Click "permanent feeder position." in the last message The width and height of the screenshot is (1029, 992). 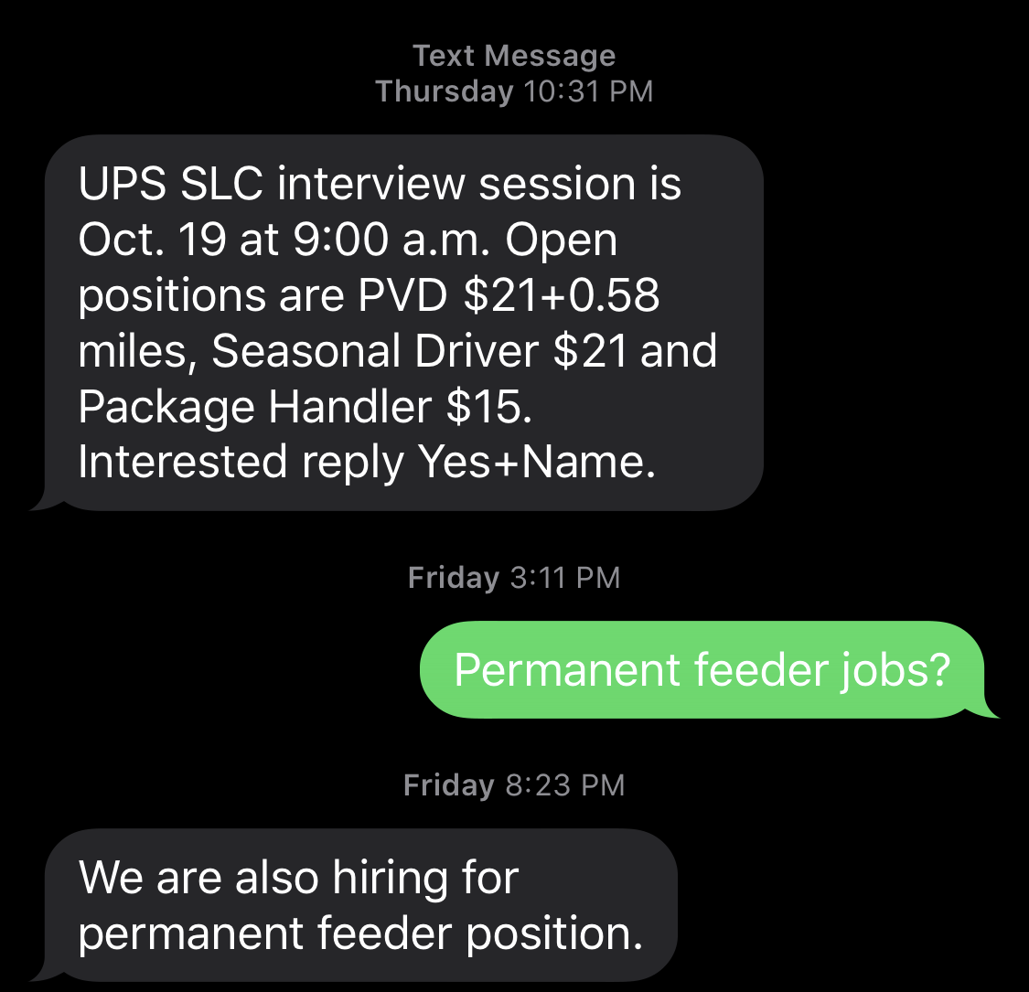(x=360, y=933)
